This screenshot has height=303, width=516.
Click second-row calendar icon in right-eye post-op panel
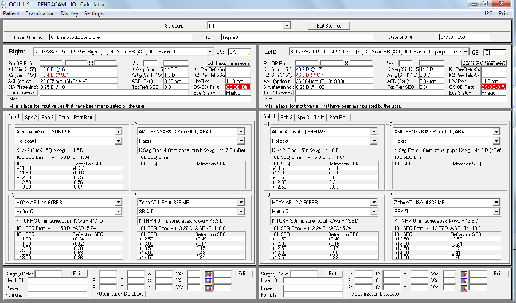tap(208, 281)
